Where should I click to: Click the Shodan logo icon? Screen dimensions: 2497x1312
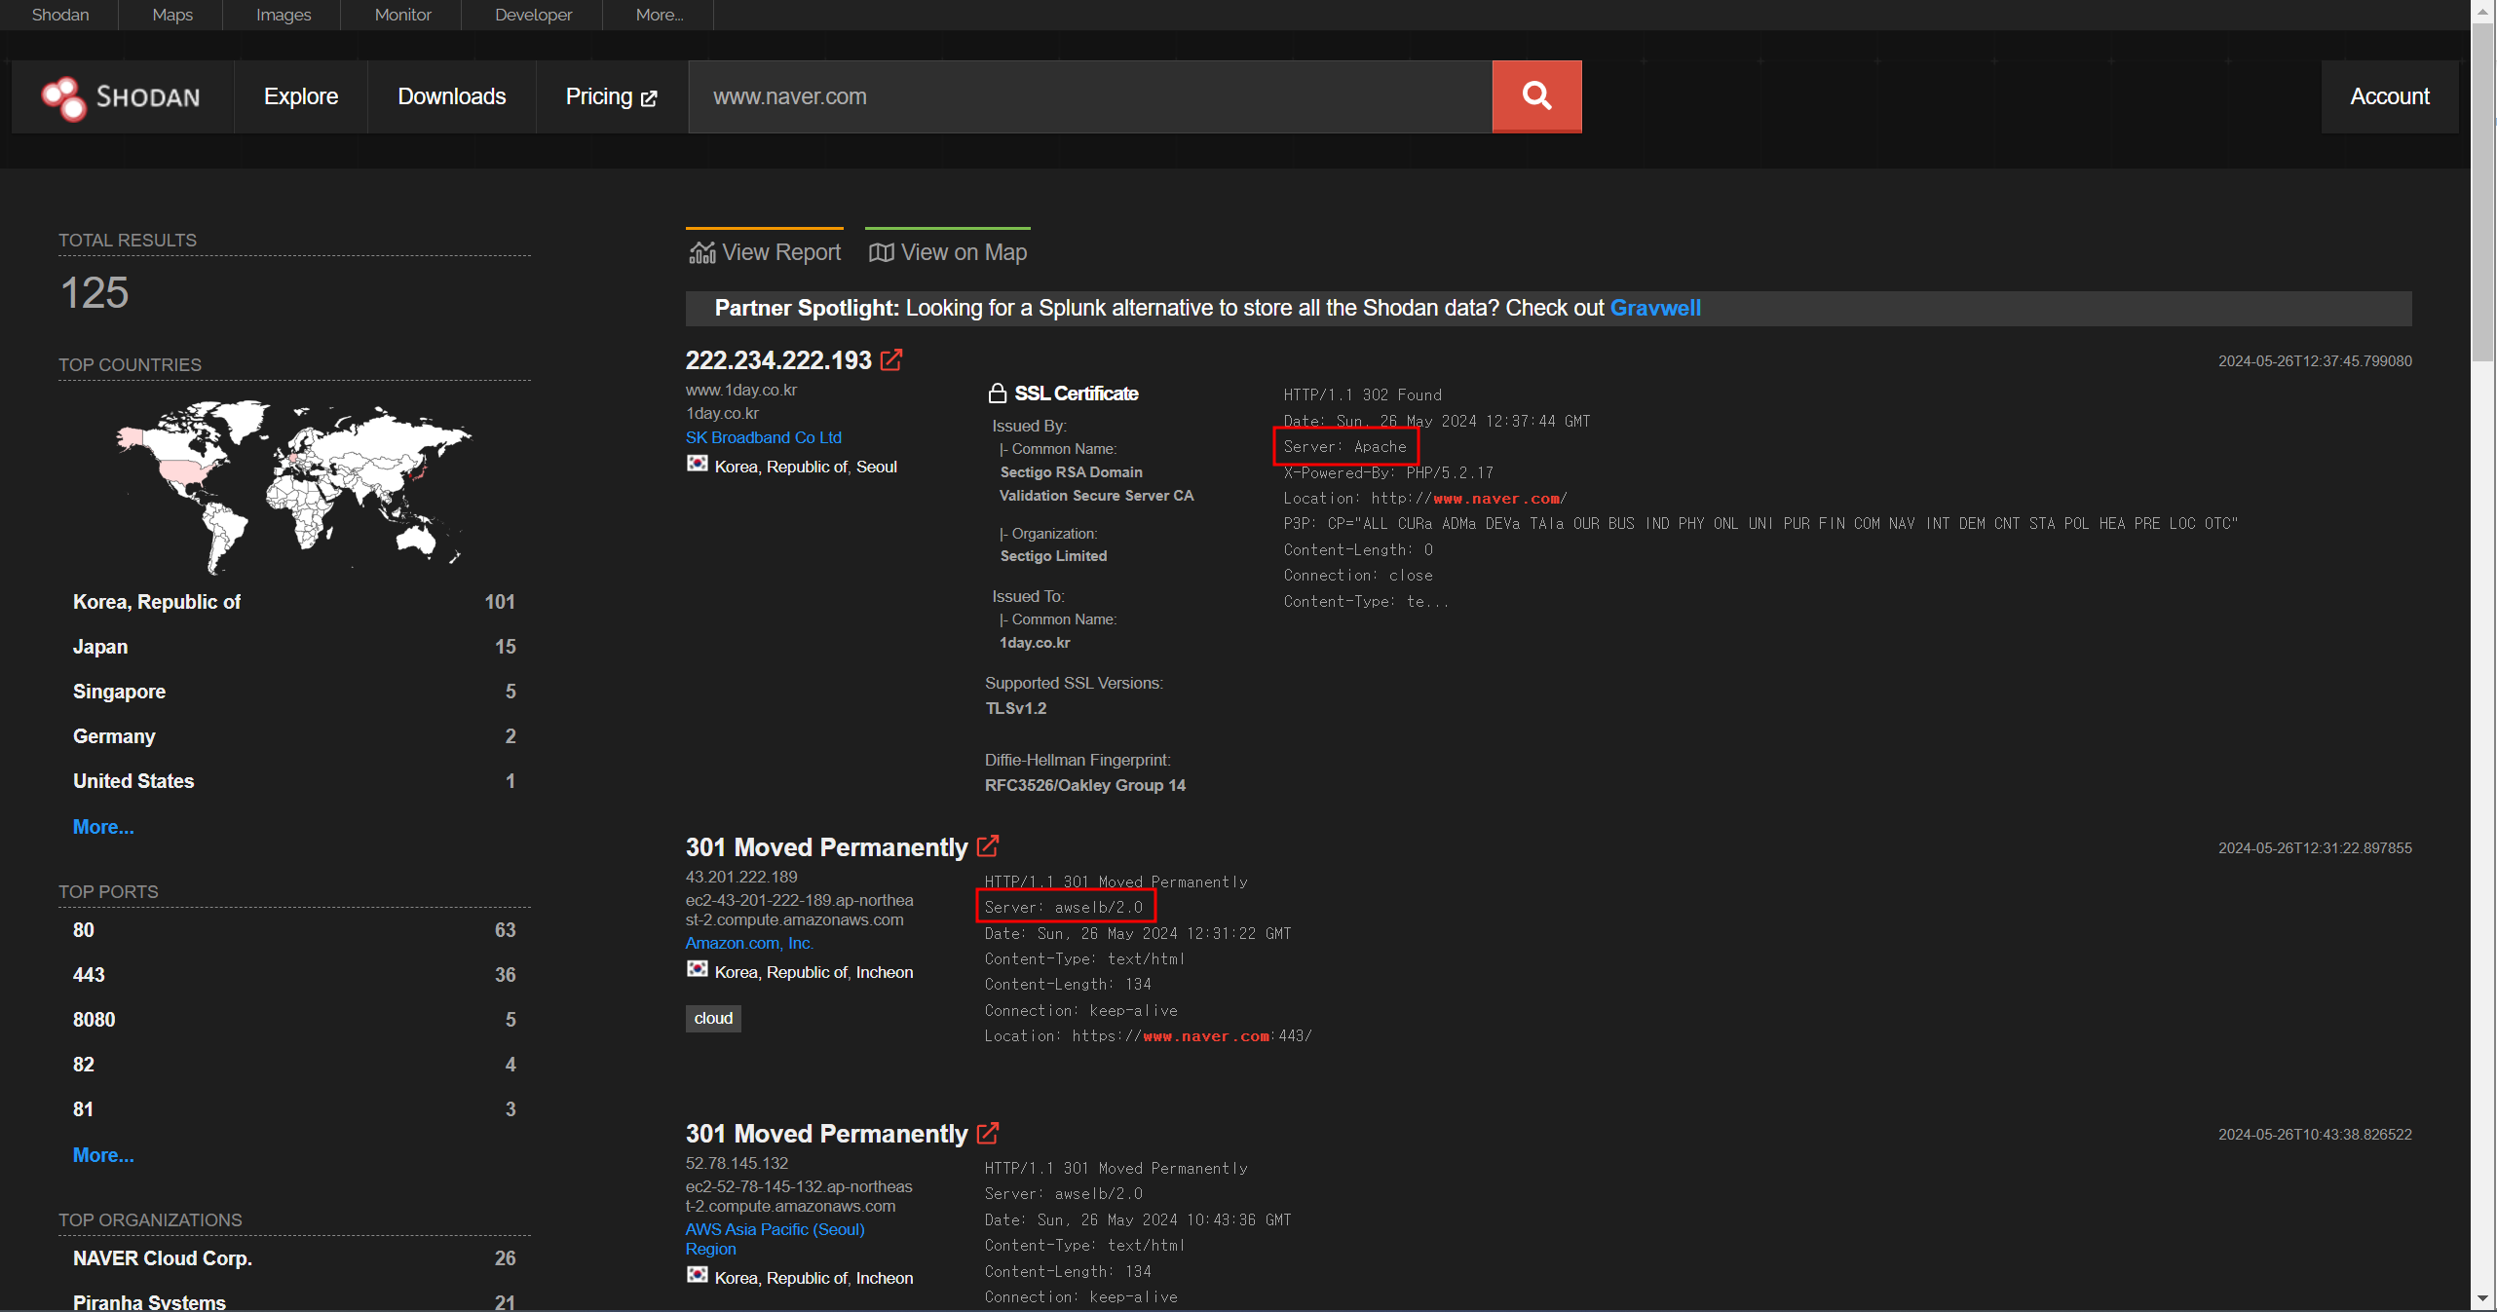64,97
